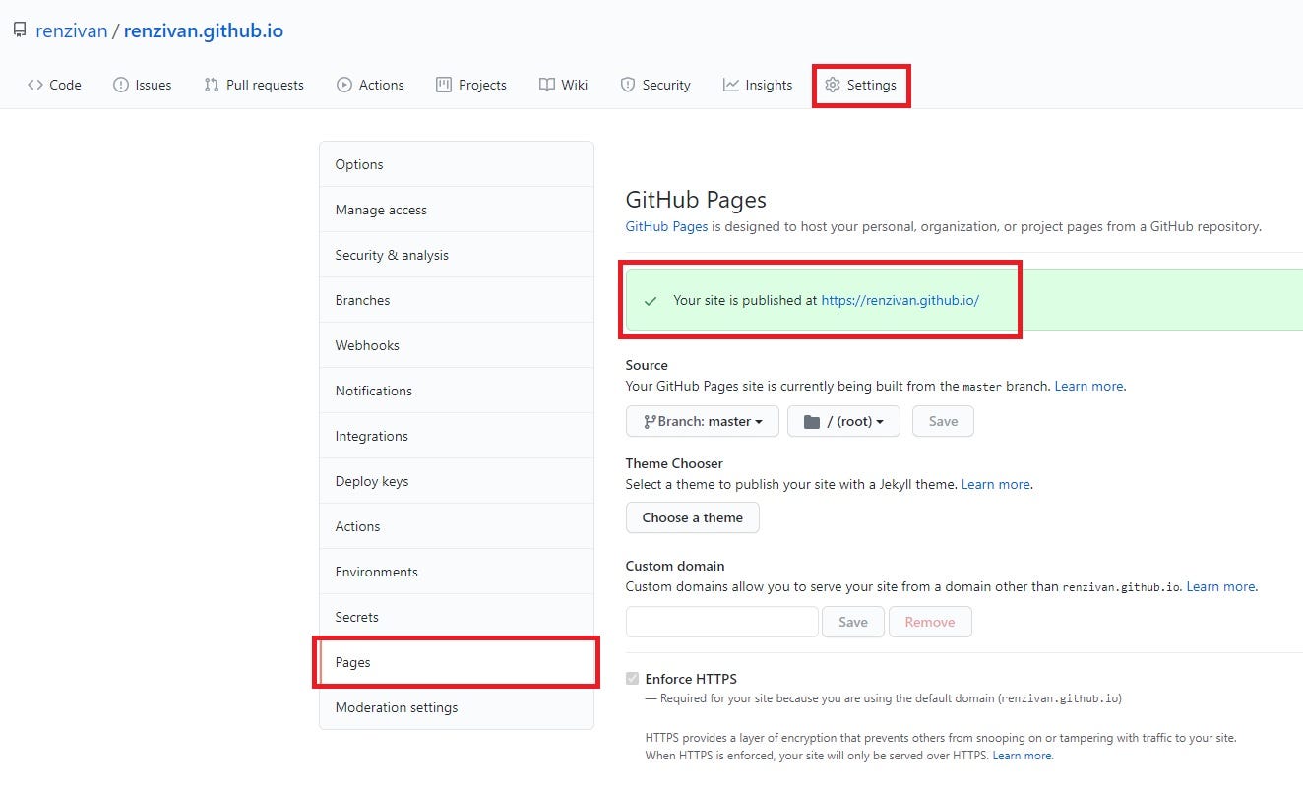Open Actions in settings sidebar
The width and height of the screenshot is (1303, 788).
pyautogui.click(x=457, y=526)
